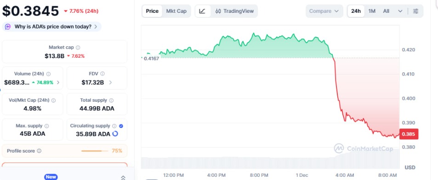
Task: Select the 24h time range
Action: (x=356, y=11)
